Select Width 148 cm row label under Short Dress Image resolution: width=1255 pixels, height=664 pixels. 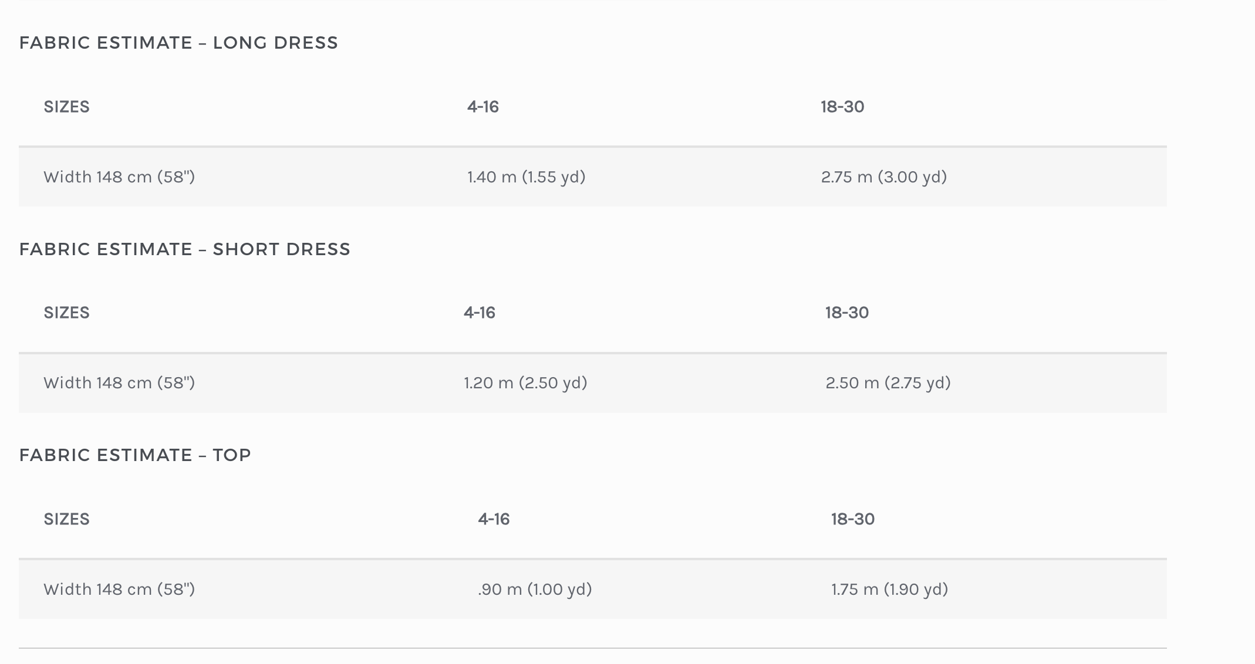pos(119,383)
